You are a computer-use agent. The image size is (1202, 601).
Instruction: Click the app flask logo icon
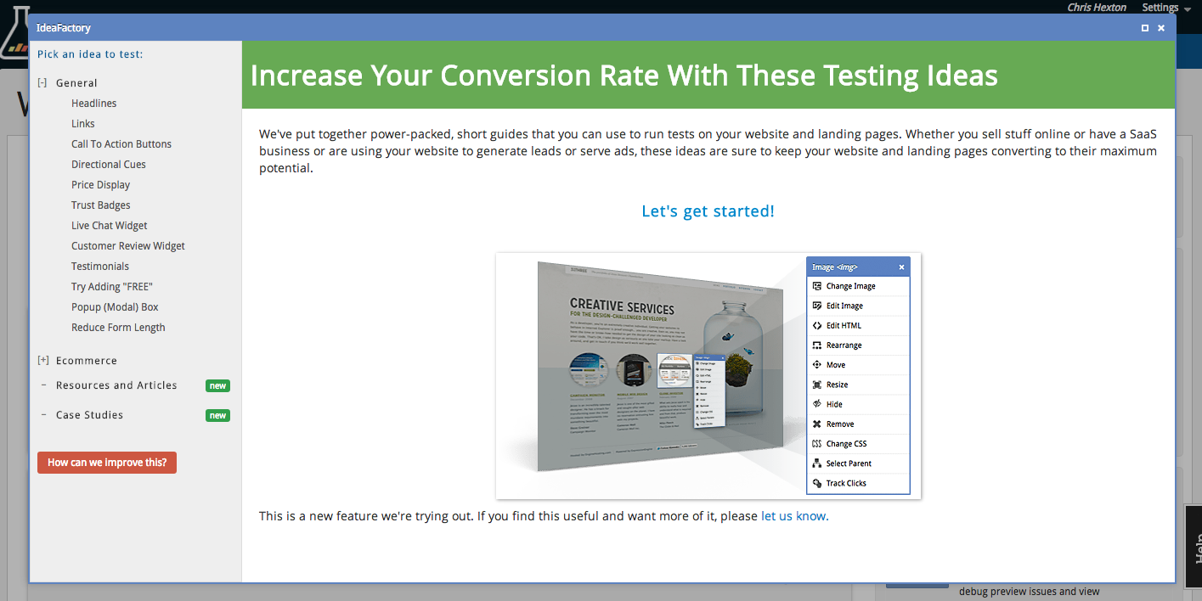tap(14, 42)
